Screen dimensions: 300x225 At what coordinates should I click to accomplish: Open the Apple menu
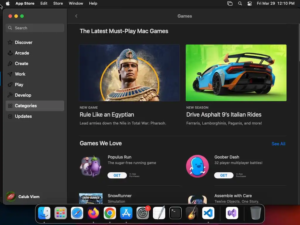[8, 4]
